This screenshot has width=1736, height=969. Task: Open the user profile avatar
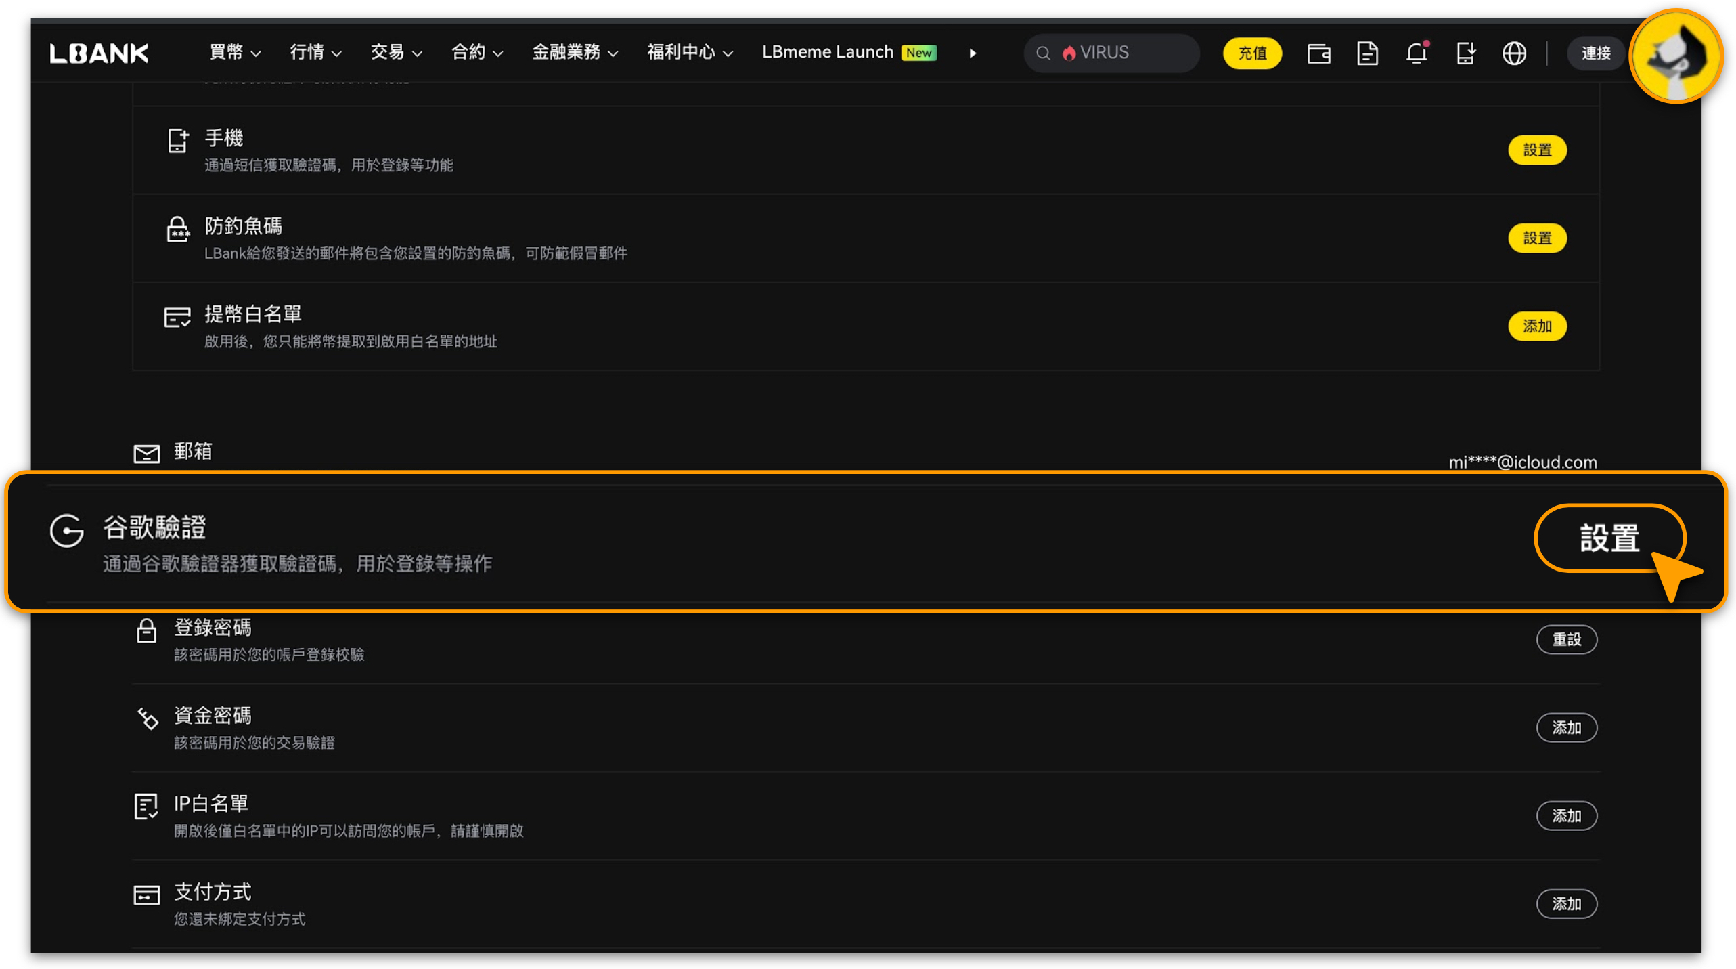pyautogui.click(x=1675, y=56)
